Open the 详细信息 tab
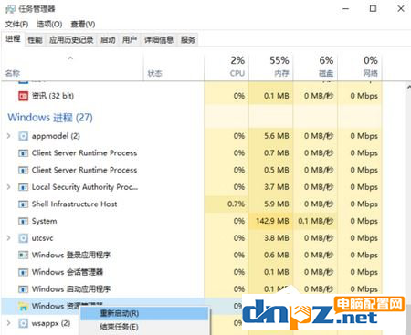Image resolution: width=411 pixels, height=335 pixels. (159, 40)
